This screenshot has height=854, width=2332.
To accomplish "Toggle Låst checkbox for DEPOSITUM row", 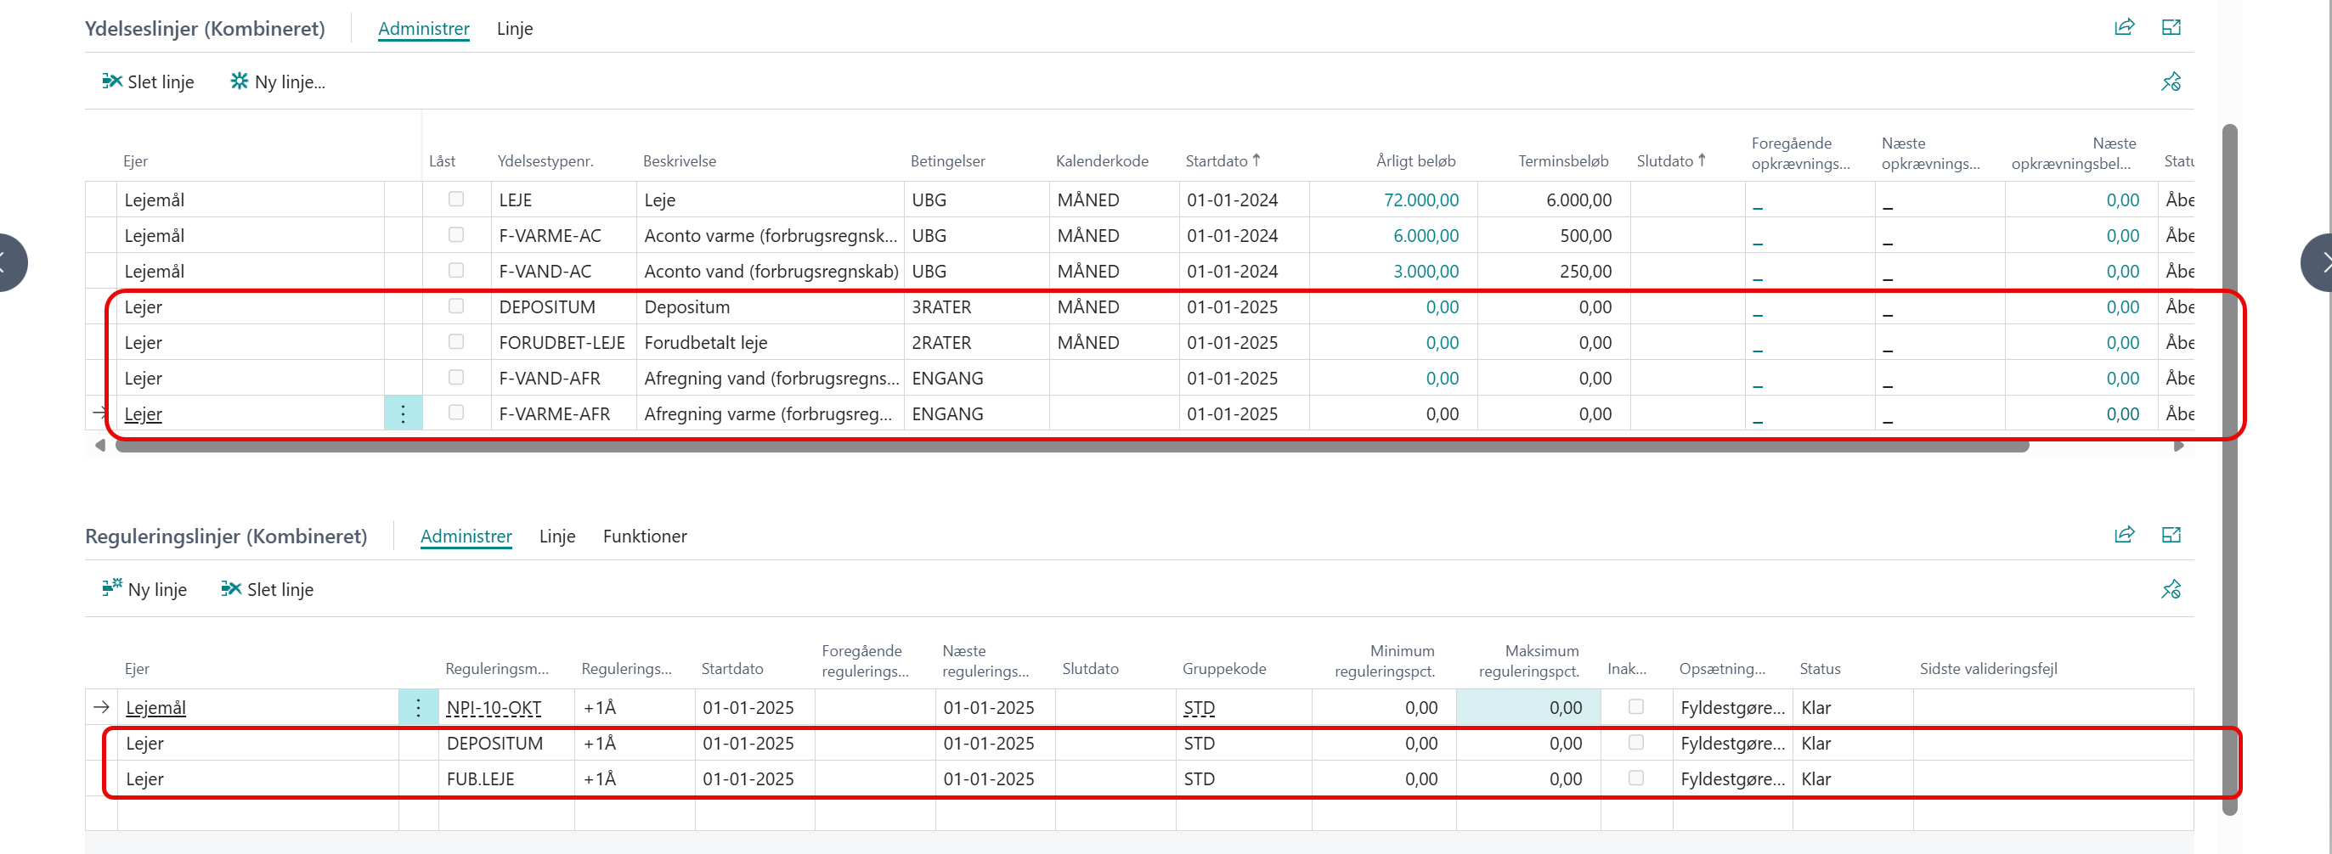I will [x=456, y=306].
